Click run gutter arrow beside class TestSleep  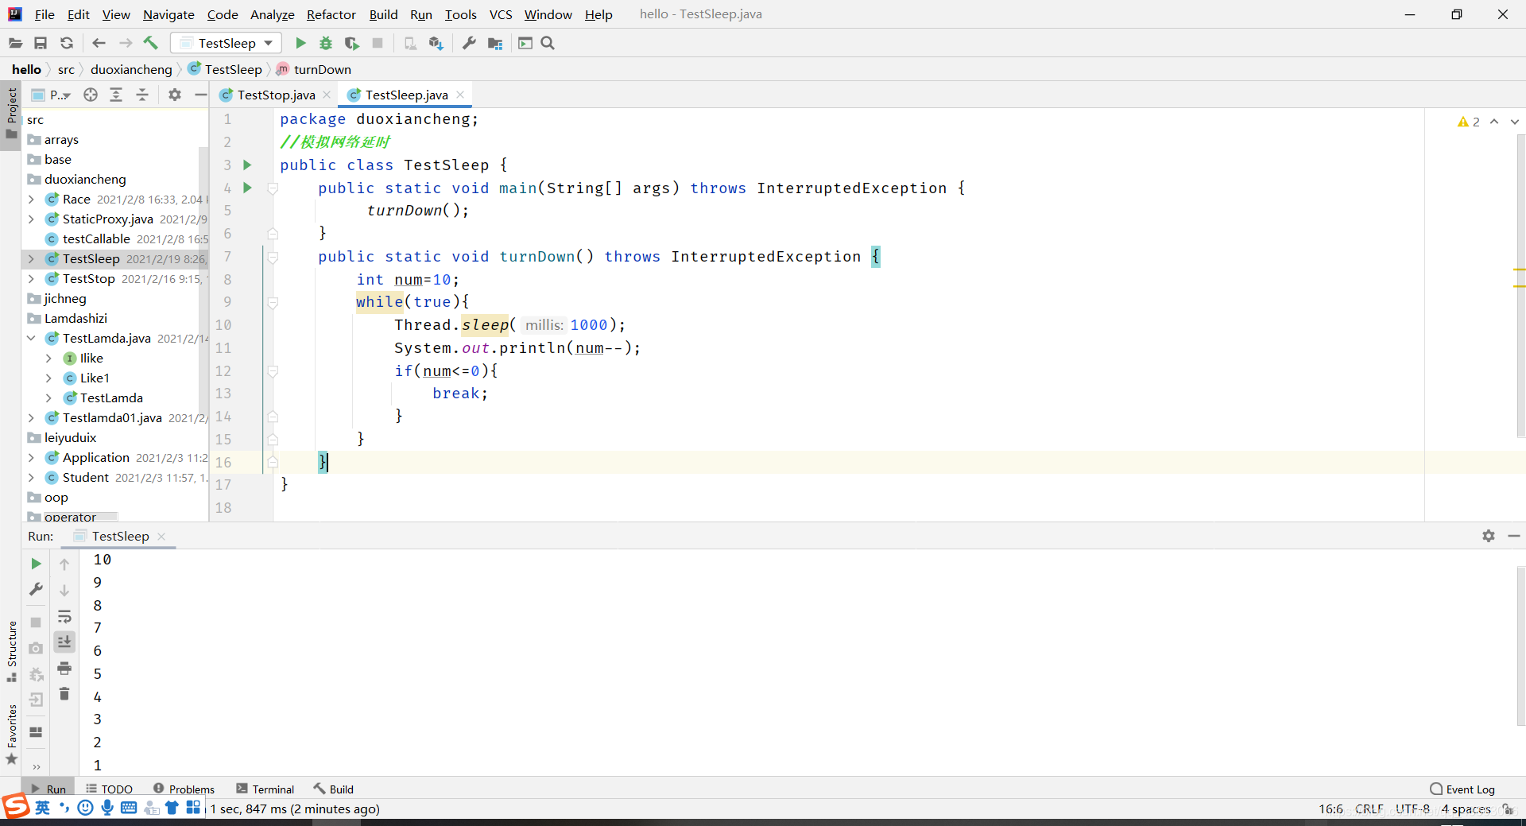pyautogui.click(x=247, y=165)
